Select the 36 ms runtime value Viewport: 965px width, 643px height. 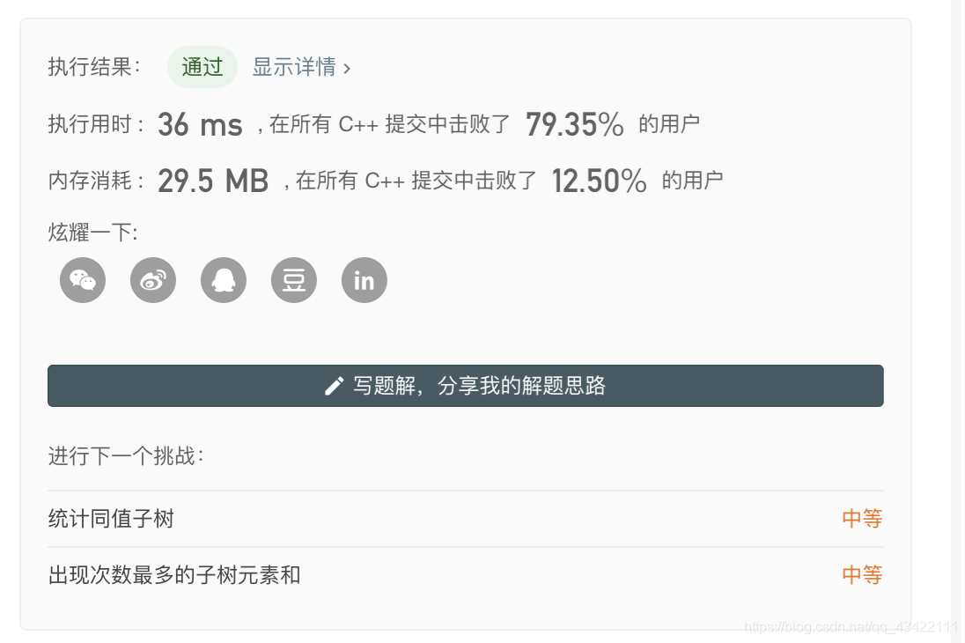203,123
